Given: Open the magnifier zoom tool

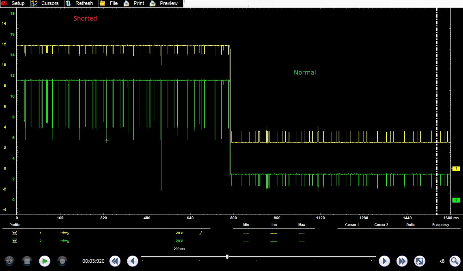Looking at the screenshot, I should [x=455, y=261].
